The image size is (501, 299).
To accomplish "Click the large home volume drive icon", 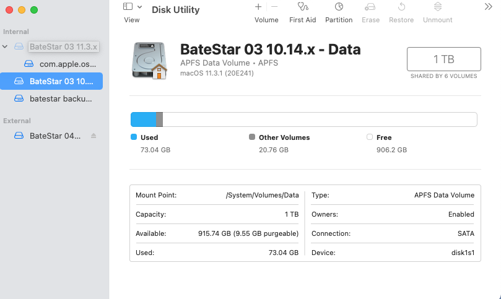I will click(x=149, y=61).
